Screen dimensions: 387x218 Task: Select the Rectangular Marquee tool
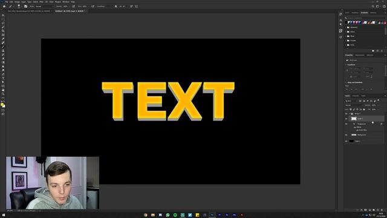[x=3, y=19]
